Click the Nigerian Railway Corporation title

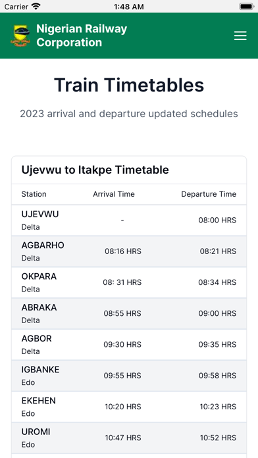pyautogui.click(x=82, y=36)
